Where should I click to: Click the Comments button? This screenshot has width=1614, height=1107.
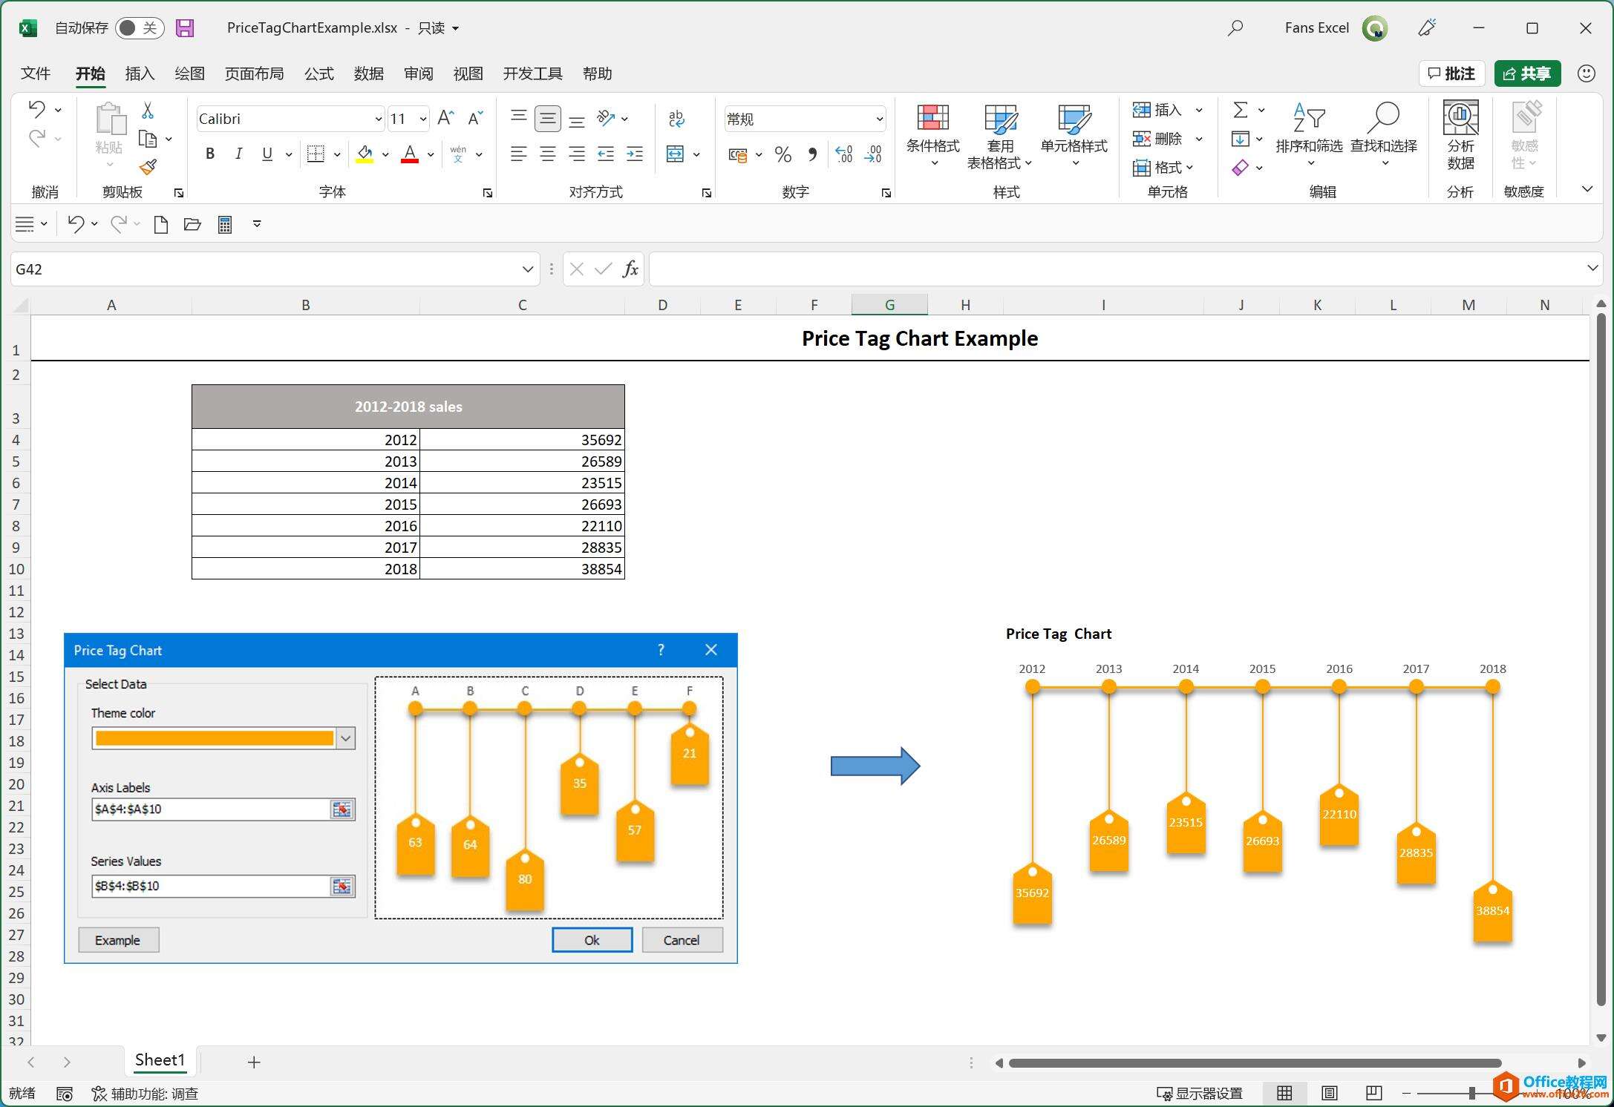coord(1451,73)
